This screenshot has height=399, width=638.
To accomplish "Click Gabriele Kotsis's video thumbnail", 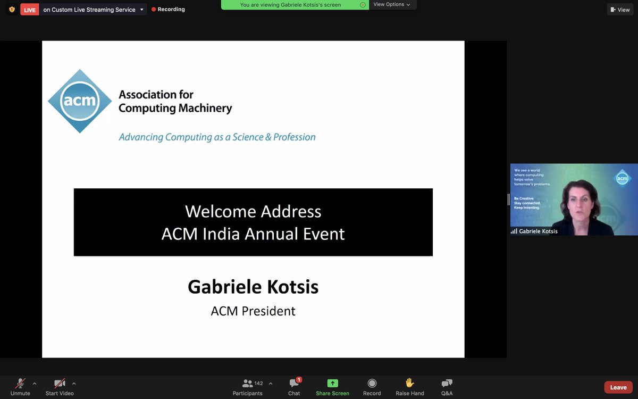I will [x=574, y=199].
